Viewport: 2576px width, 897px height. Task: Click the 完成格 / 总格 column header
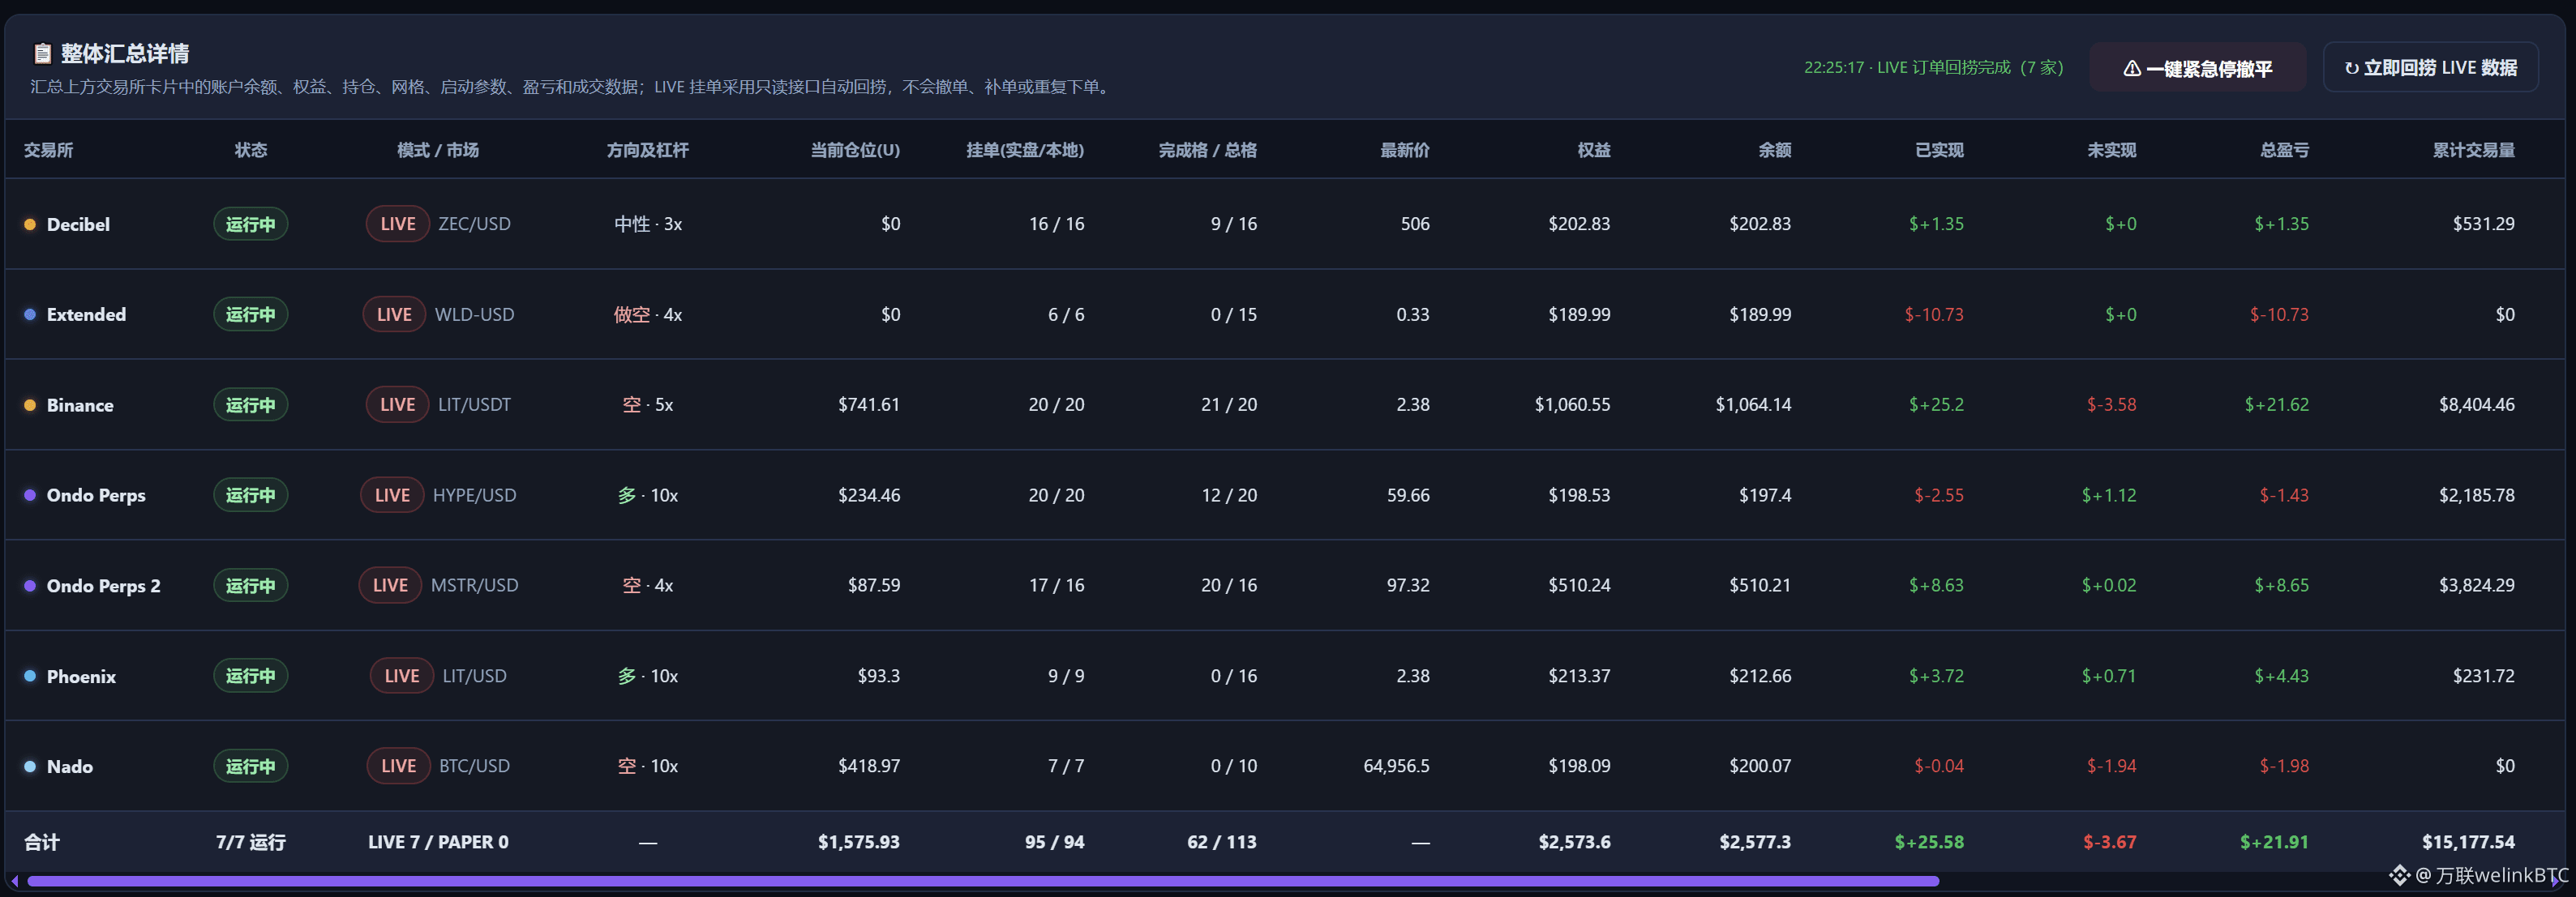coord(1208,150)
